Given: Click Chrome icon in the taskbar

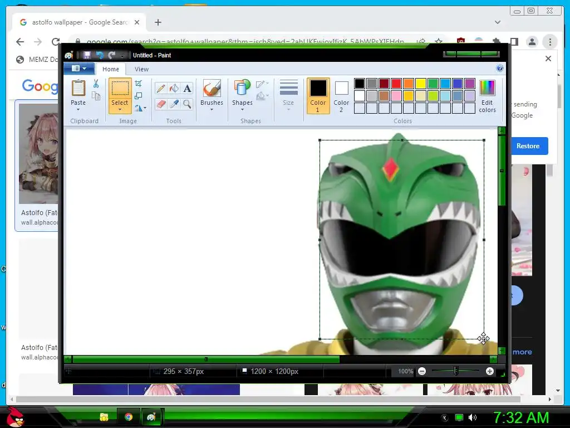Looking at the screenshot, I should coord(129,417).
